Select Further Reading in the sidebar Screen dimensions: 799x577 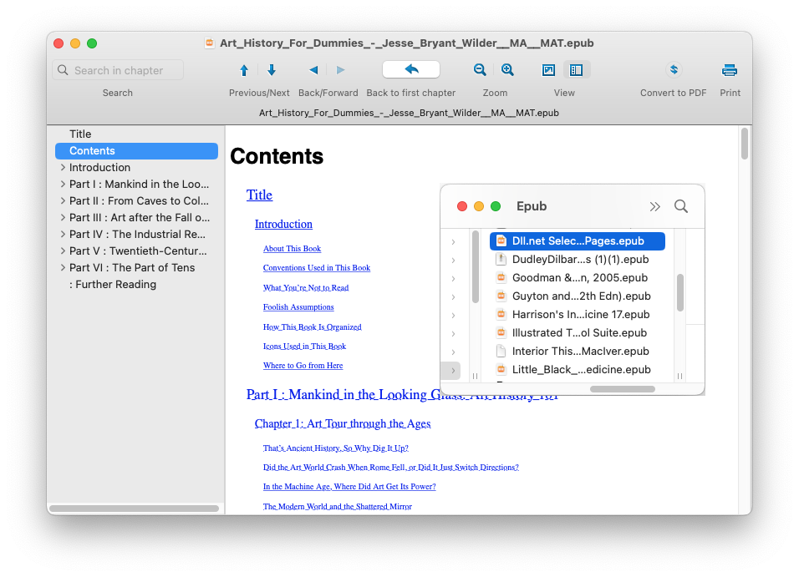(113, 285)
